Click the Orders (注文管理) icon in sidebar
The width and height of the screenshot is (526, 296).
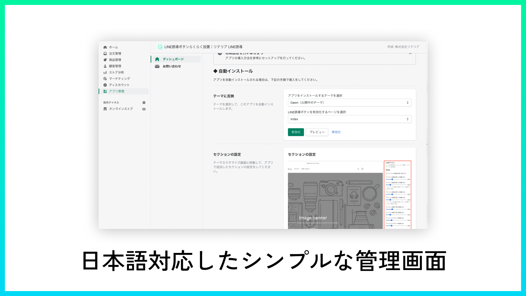105,54
